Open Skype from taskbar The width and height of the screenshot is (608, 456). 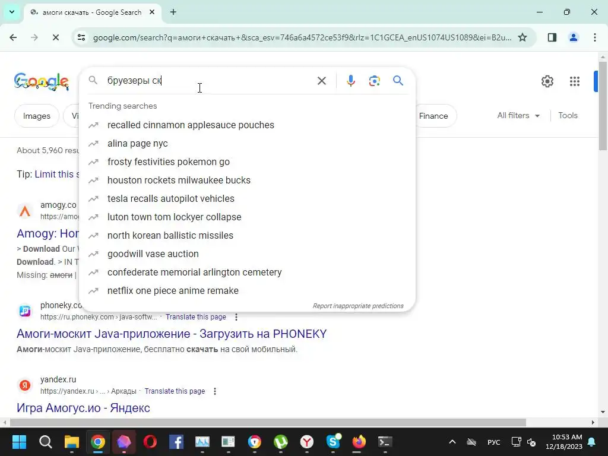[x=333, y=442]
